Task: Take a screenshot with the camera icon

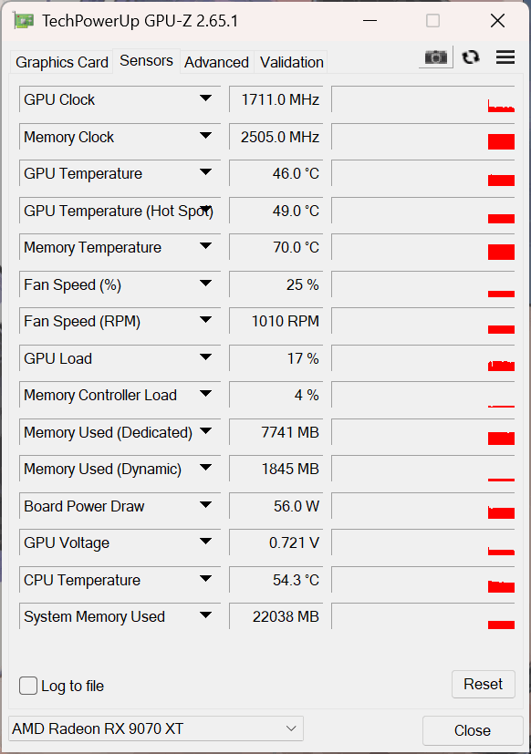Action: (436, 57)
